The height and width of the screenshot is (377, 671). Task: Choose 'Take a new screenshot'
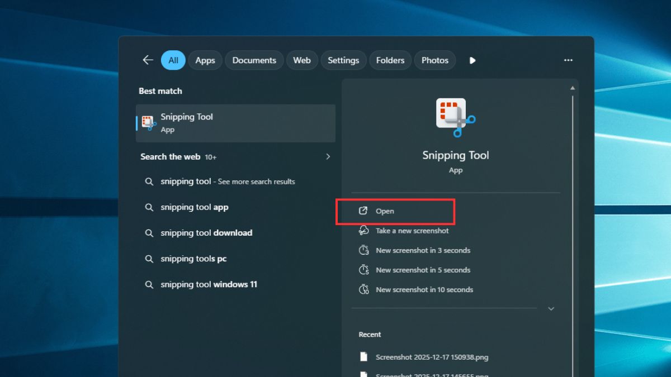pyautogui.click(x=412, y=231)
